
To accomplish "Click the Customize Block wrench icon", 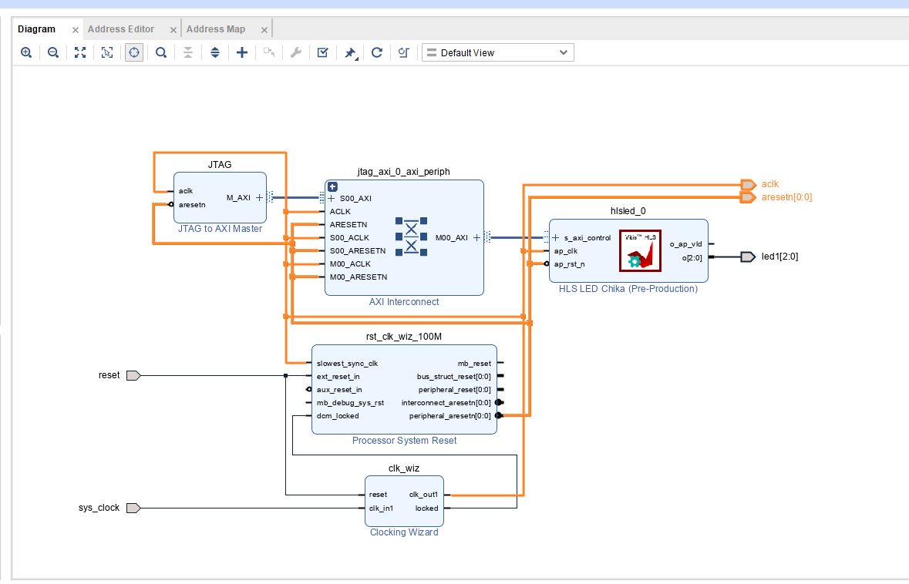I will (295, 52).
